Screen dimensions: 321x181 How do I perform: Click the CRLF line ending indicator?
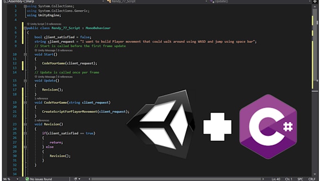[312, 179]
